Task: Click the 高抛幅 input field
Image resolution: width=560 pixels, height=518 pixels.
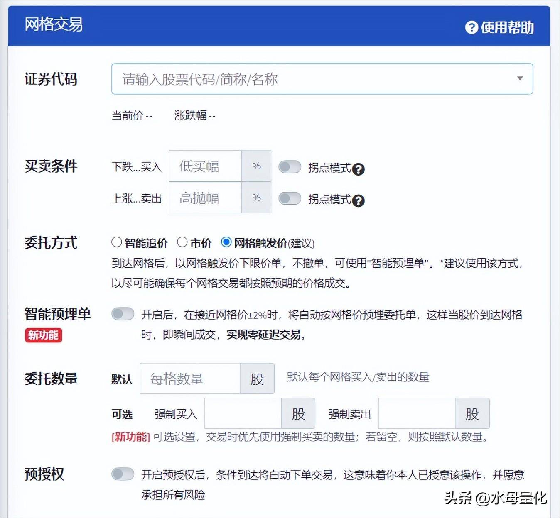Action: 205,198
